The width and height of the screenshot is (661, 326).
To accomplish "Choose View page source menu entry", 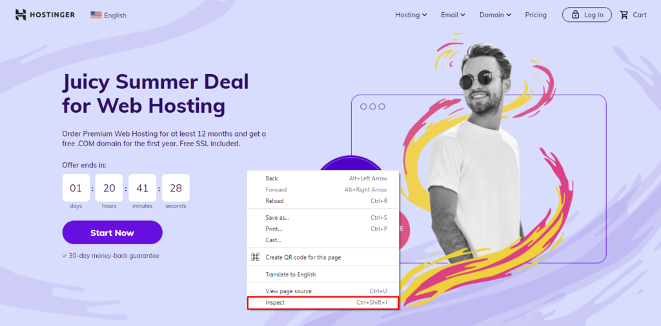I will pyautogui.click(x=323, y=291).
